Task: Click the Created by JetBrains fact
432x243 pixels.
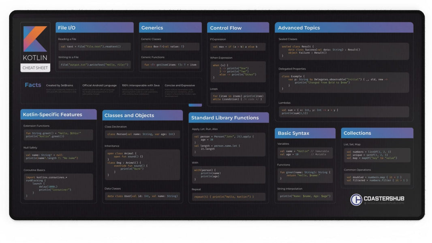Action: [61, 85]
